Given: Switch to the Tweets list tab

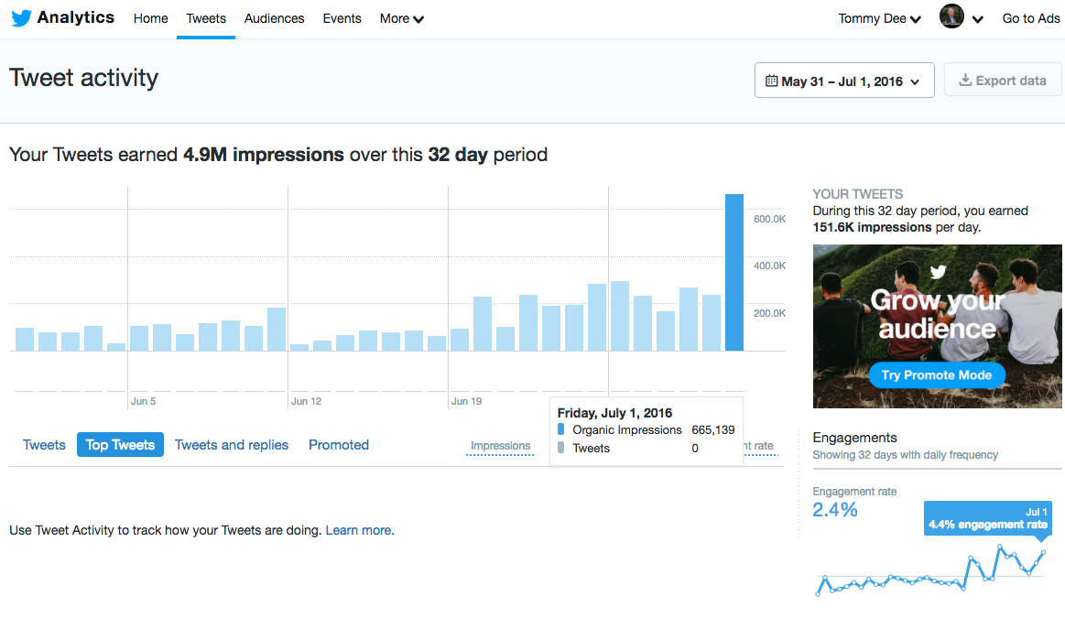Looking at the screenshot, I should pyautogui.click(x=44, y=445).
